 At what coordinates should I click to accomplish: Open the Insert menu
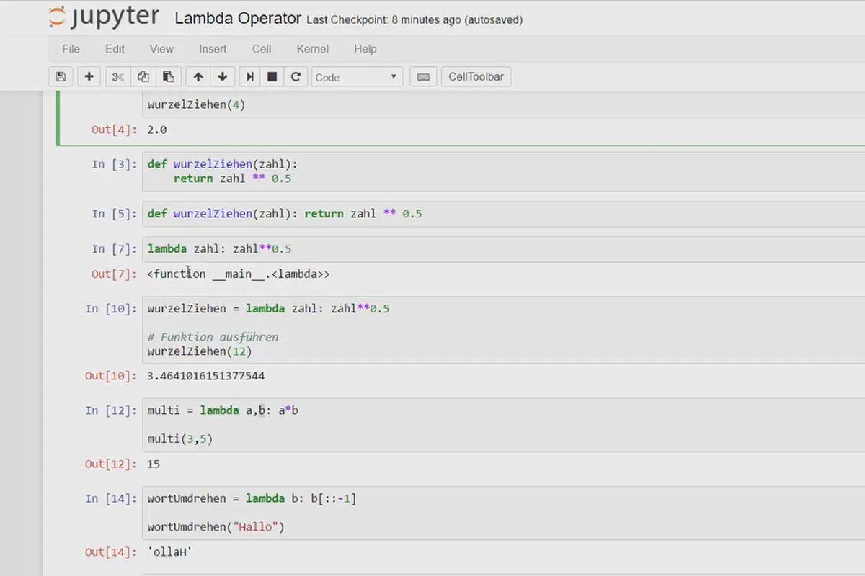tap(213, 49)
